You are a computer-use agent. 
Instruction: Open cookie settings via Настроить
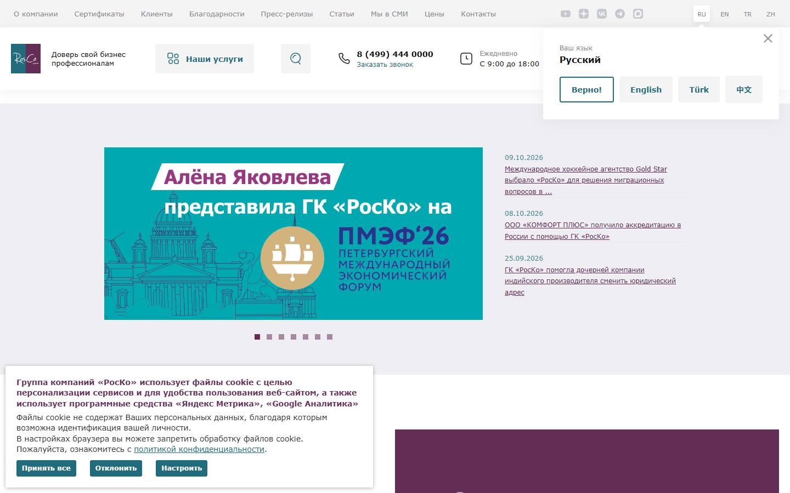coord(182,468)
